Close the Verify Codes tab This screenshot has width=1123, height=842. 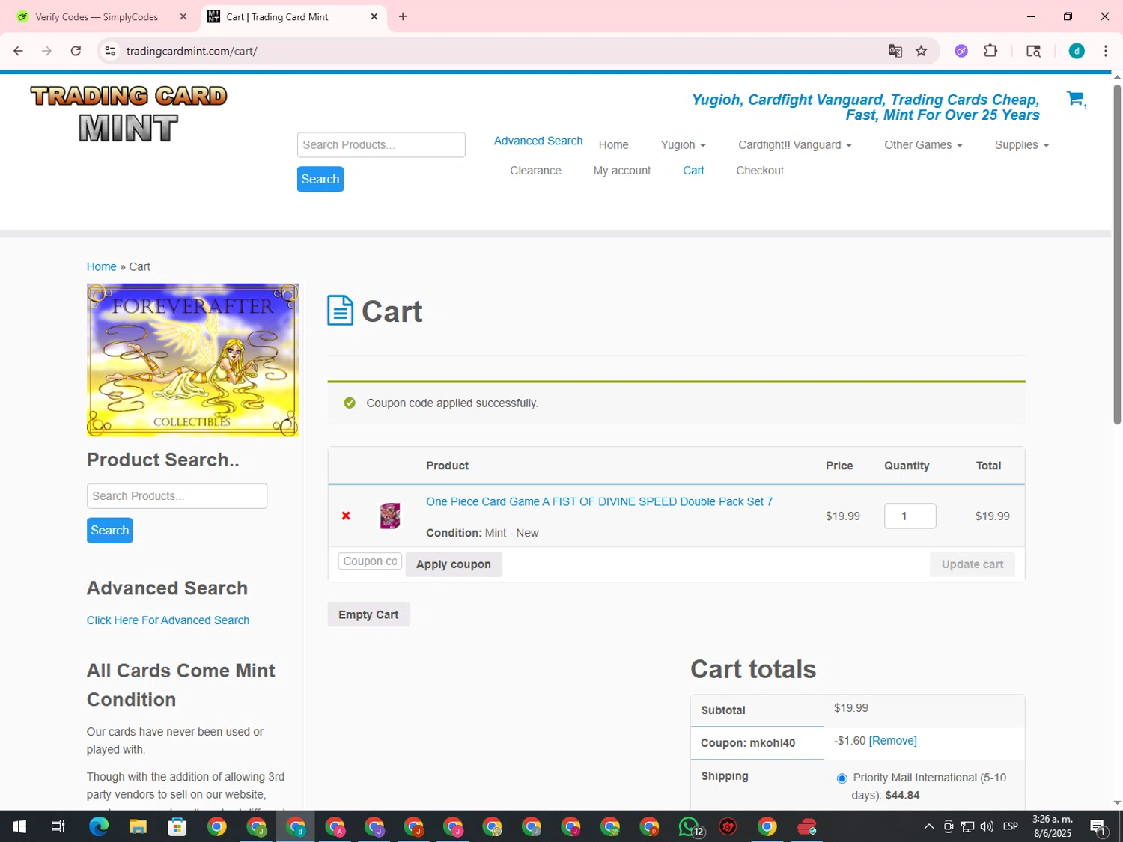click(183, 16)
